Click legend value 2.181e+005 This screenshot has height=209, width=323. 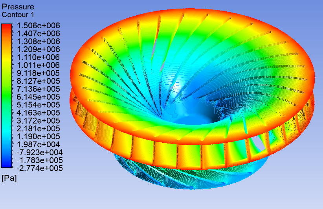point(39,129)
